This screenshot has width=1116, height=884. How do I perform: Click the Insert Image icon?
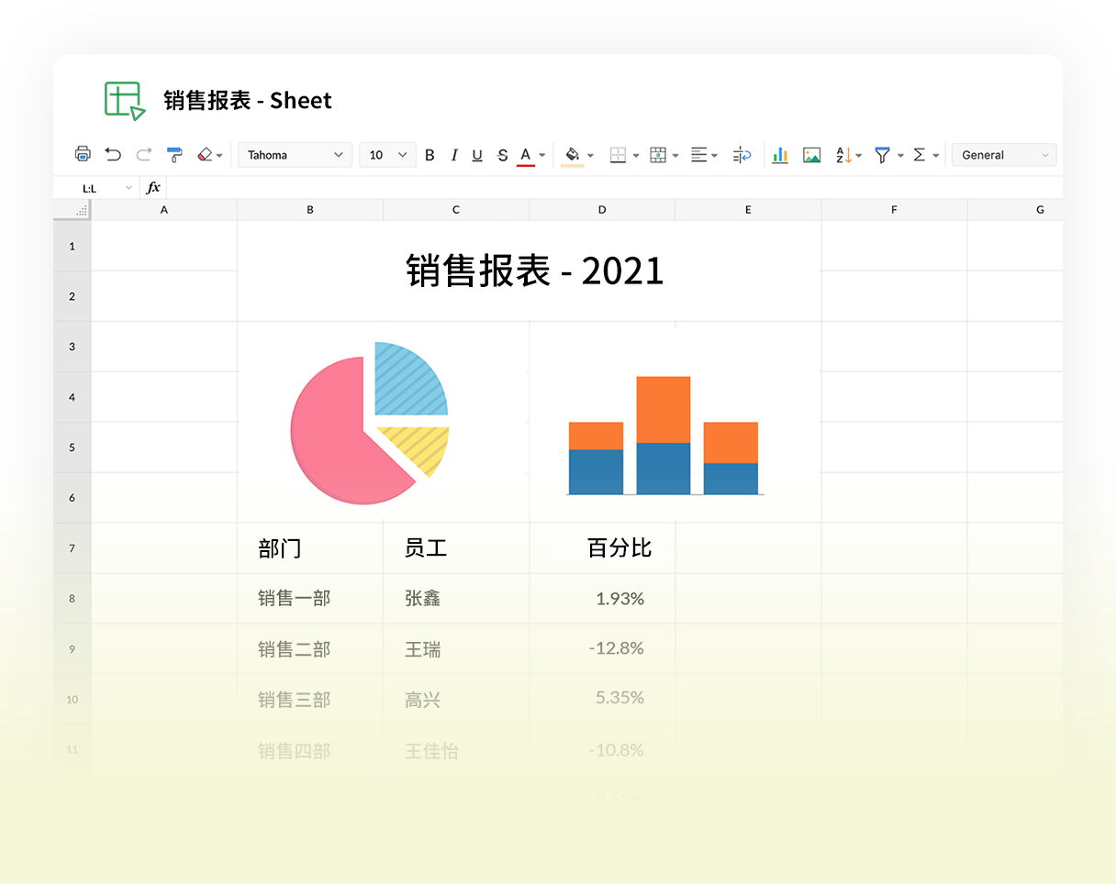(811, 155)
